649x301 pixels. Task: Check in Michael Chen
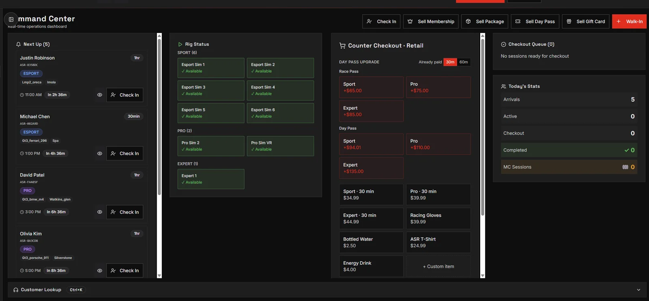tap(125, 154)
